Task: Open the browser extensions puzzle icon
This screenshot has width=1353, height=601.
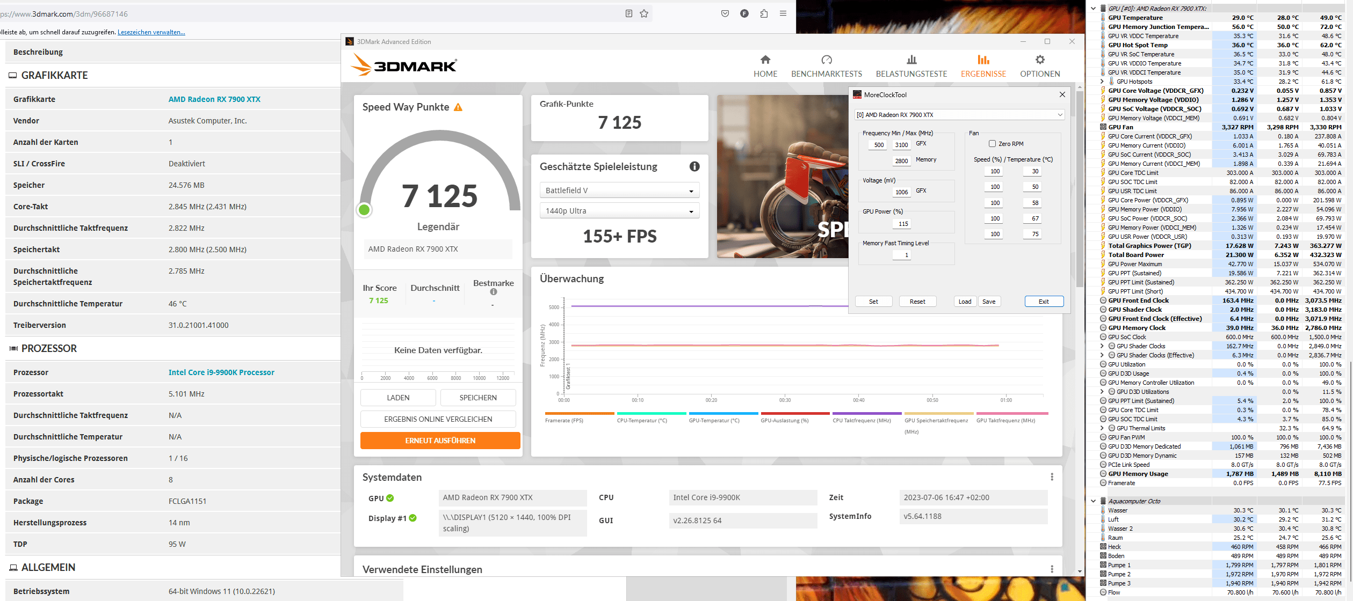Action: pos(764,13)
